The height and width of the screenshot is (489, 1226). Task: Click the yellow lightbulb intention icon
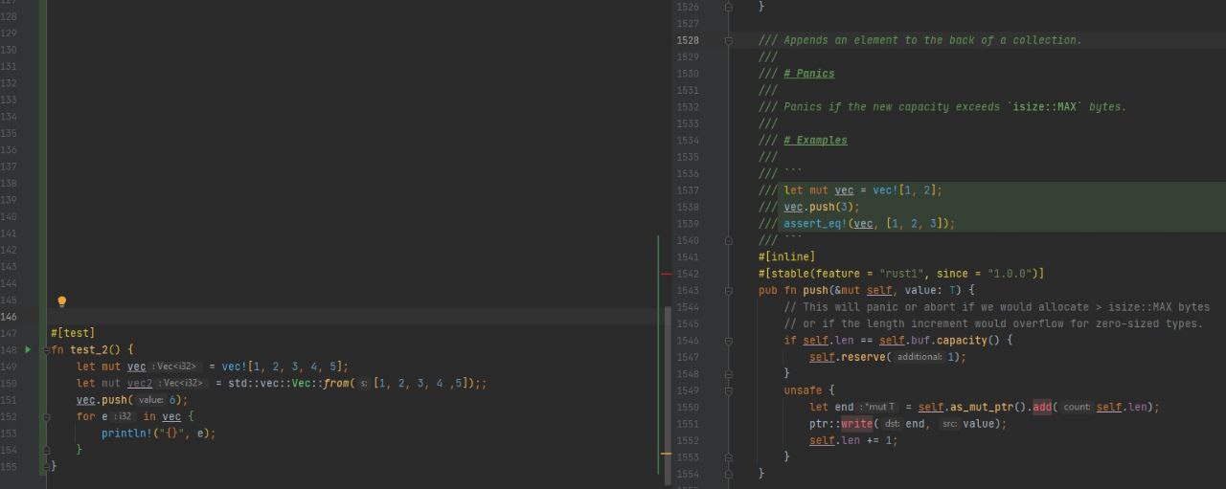[x=62, y=301]
